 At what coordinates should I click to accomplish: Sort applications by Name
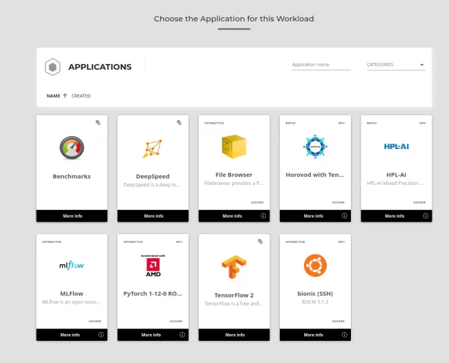[53, 96]
